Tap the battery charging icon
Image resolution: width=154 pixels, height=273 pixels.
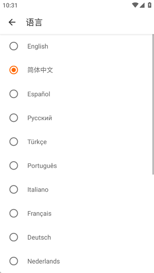(x=149, y=5)
